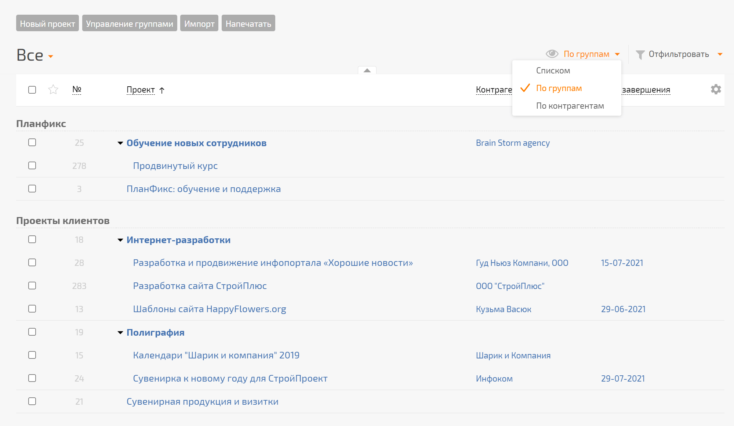Viewport: 734px width, 426px height.
Task: Open Инфоком counterparty
Action: (494, 379)
